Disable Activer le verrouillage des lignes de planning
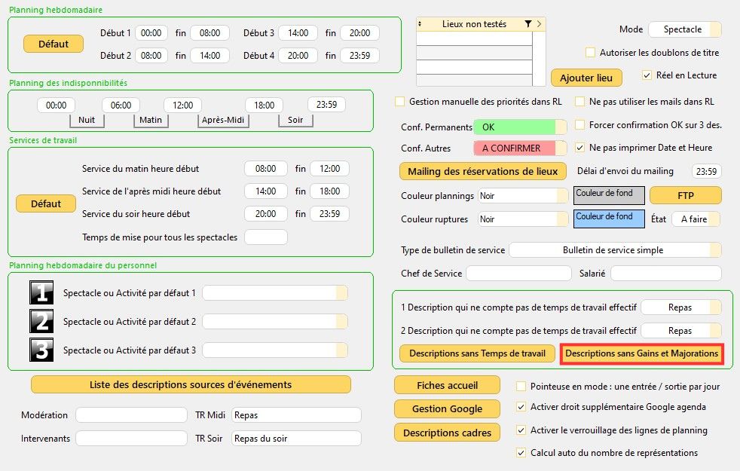Screen dimensions: 740x471 pos(521,430)
